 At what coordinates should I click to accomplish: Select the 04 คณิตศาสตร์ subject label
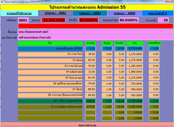coord(50,72)
